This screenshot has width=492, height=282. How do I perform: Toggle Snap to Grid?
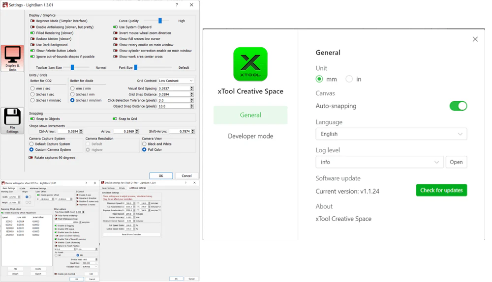pyautogui.click(x=115, y=119)
